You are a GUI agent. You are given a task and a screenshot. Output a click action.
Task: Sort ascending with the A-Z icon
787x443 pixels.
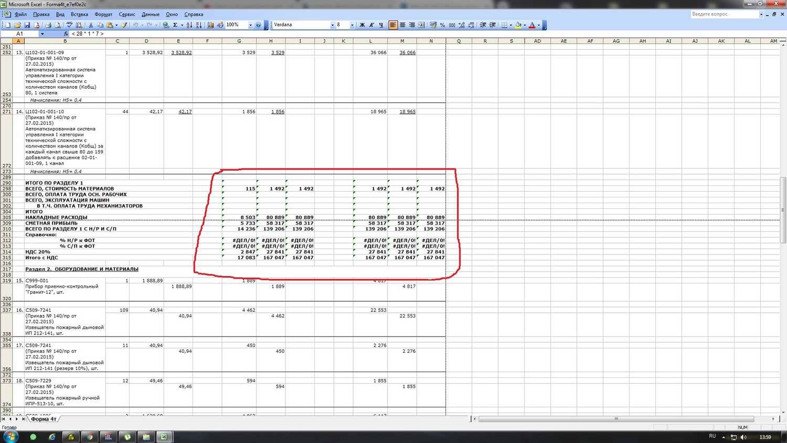click(x=189, y=25)
